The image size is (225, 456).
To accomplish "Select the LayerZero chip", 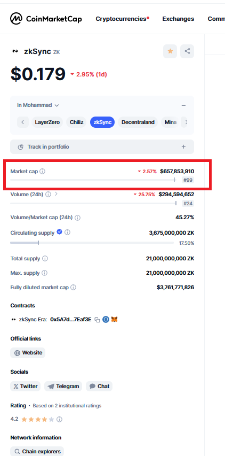I will pos(47,122).
